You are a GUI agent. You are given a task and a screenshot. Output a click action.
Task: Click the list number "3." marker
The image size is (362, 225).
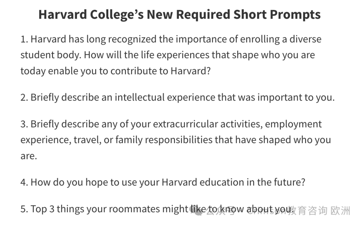[x=24, y=124]
